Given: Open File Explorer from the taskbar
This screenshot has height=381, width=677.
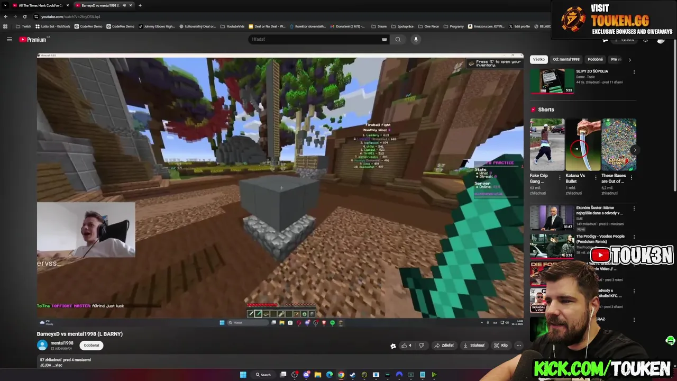Looking at the screenshot, I should (318, 375).
